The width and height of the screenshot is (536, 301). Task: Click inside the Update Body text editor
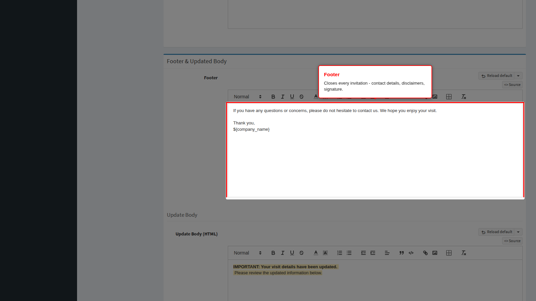pyautogui.click(x=375, y=280)
